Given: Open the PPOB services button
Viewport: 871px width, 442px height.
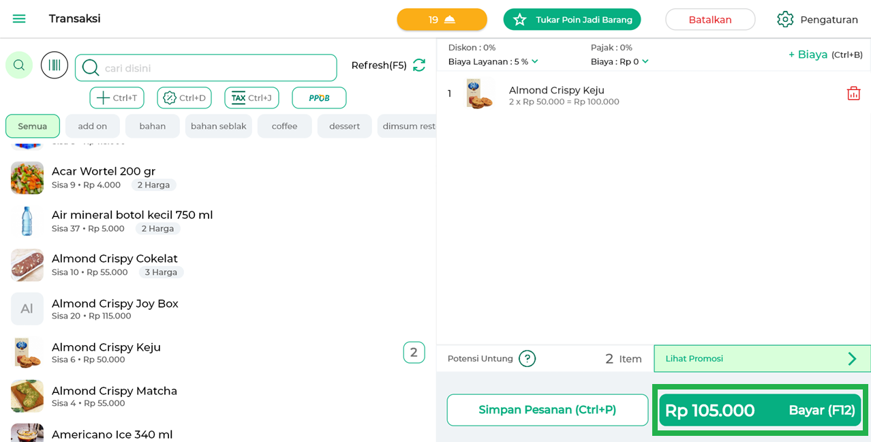Looking at the screenshot, I should tap(319, 98).
